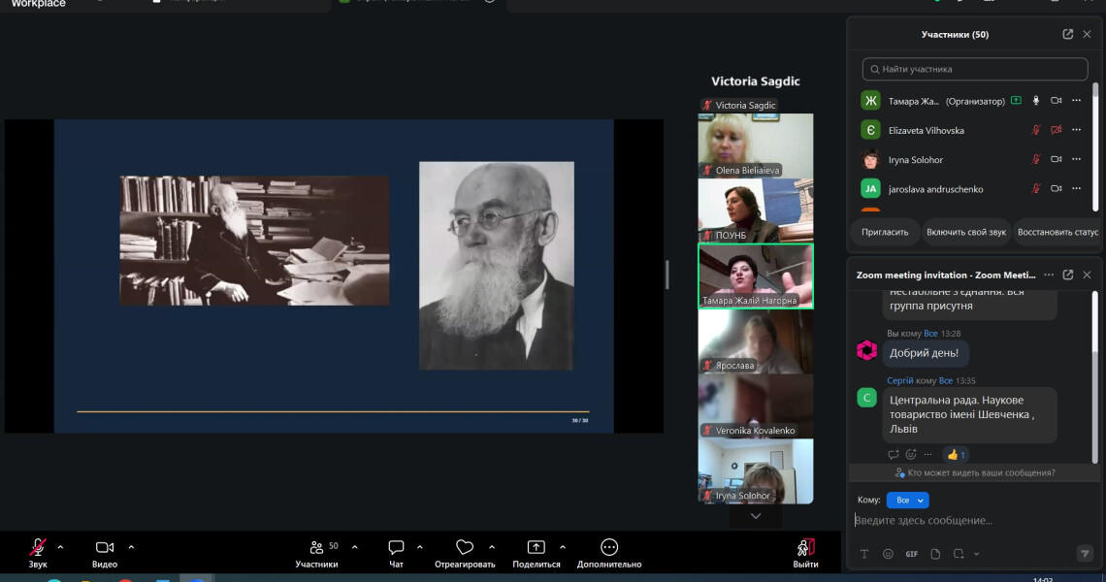Send the chat message

pyautogui.click(x=1085, y=554)
